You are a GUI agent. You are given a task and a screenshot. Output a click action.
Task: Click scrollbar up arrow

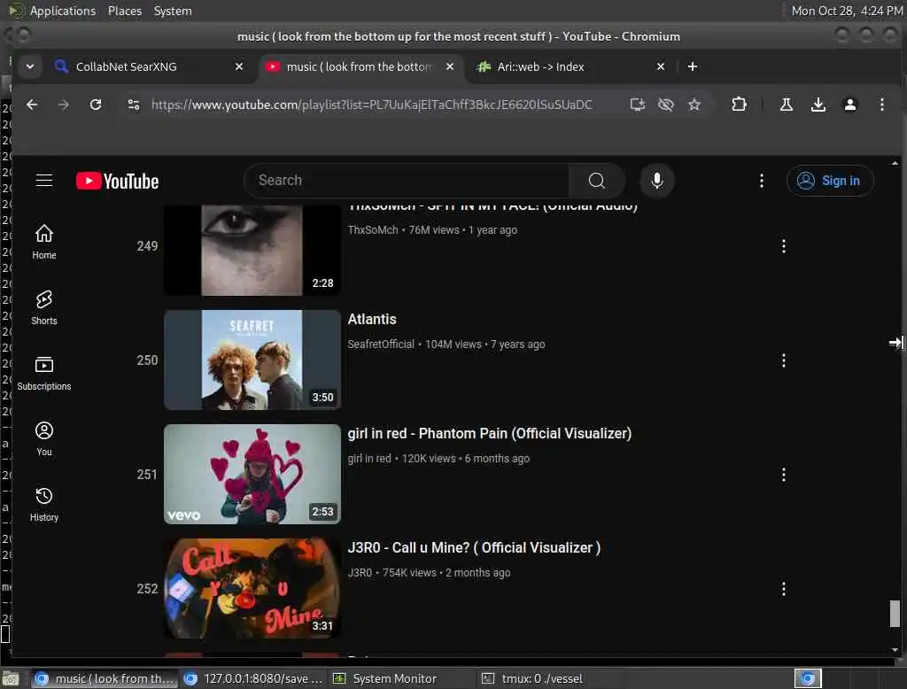pos(895,164)
